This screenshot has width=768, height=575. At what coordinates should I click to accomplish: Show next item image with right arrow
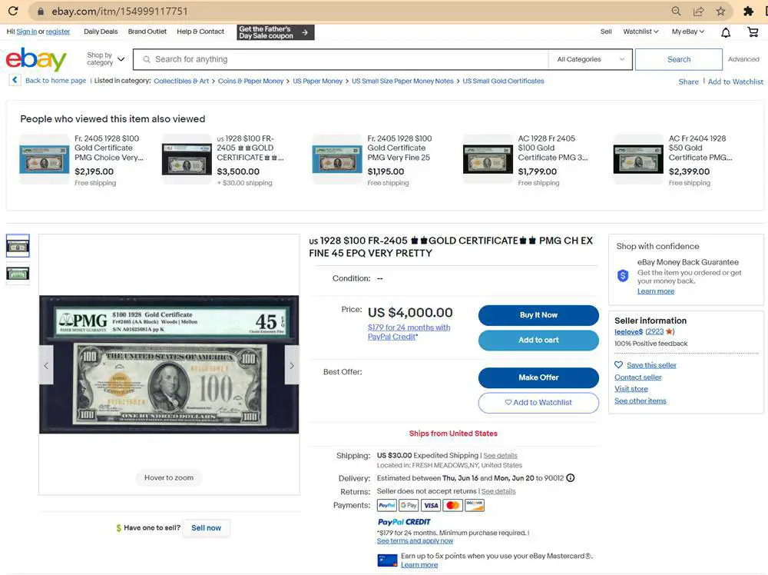pos(292,365)
